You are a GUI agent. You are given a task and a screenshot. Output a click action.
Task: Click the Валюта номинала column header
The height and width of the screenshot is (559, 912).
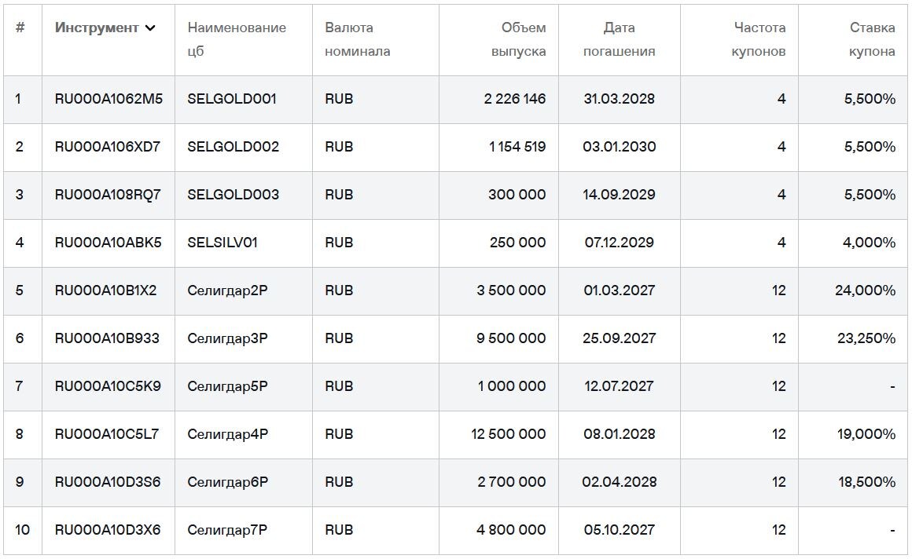click(357, 39)
